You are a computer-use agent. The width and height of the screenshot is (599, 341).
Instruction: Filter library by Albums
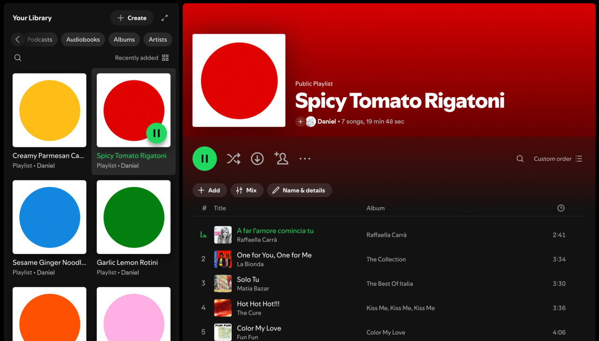124,39
